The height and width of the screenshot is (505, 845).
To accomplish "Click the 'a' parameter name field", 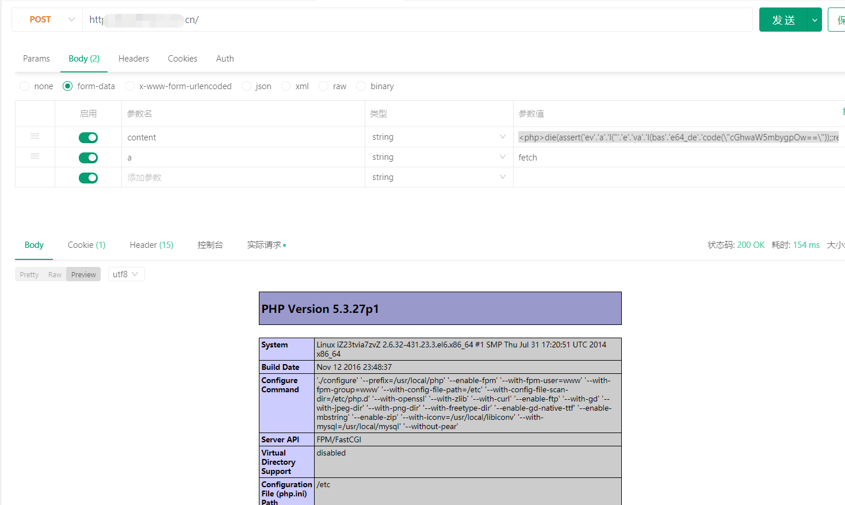I will [x=243, y=157].
